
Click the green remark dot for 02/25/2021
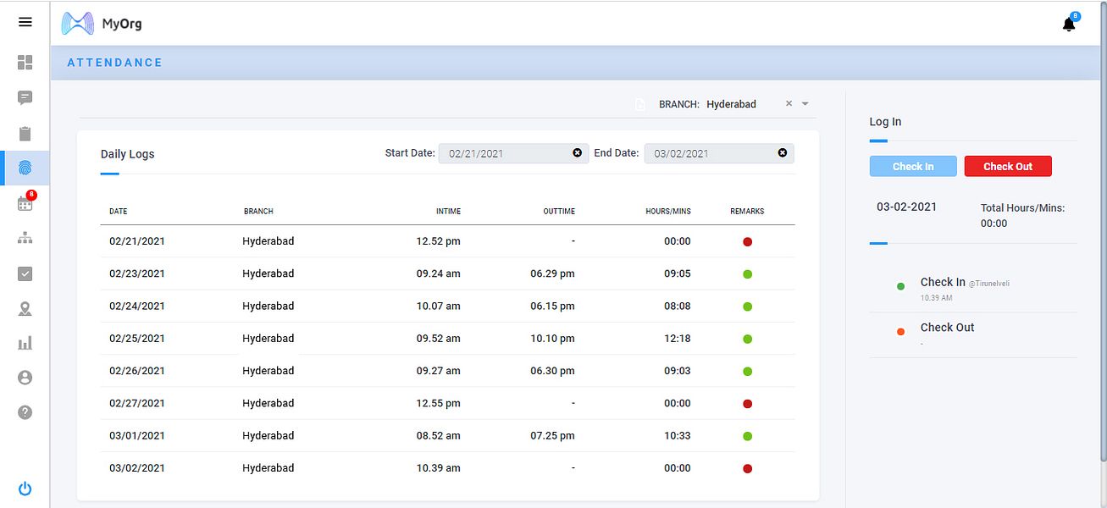tap(748, 339)
